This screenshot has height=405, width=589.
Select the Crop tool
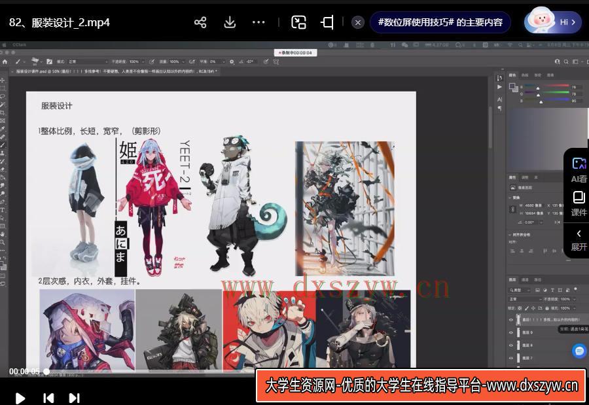point(3,113)
